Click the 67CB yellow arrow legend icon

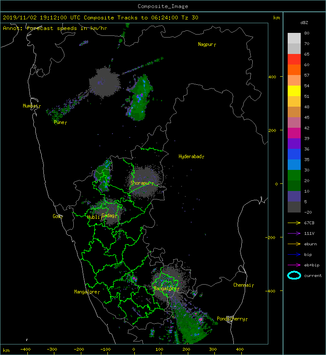click(x=294, y=223)
